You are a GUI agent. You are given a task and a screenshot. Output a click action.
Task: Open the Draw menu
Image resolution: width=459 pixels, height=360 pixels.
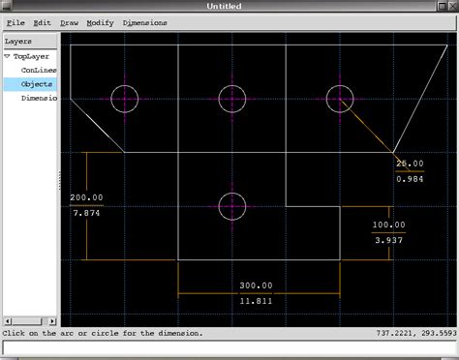click(x=70, y=23)
